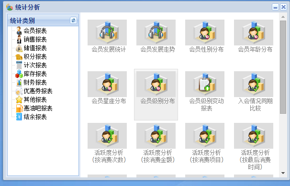290x186 pixels.
Task: Click the star icon beside 其他报表
Action: 19,100
